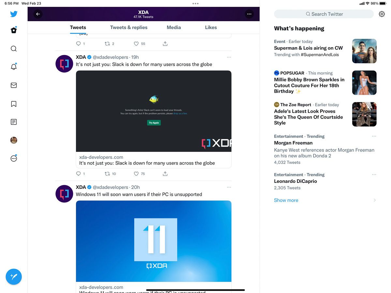Click the 4,032 Tweets count
The width and height of the screenshot is (391, 293).
287,162
